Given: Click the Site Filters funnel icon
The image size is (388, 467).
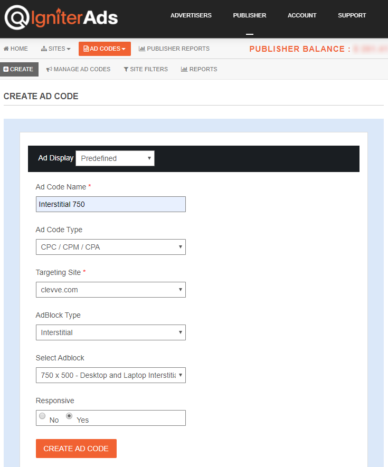Looking at the screenshot, I should 126,70.
